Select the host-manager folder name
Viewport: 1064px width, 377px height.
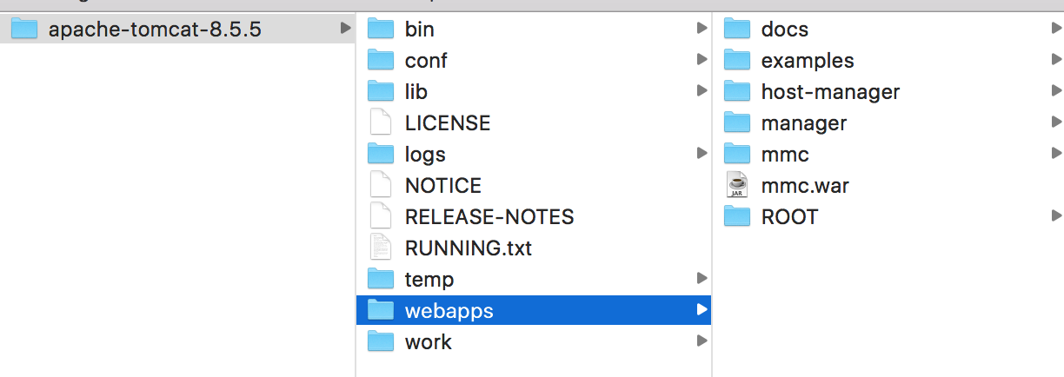830,92
